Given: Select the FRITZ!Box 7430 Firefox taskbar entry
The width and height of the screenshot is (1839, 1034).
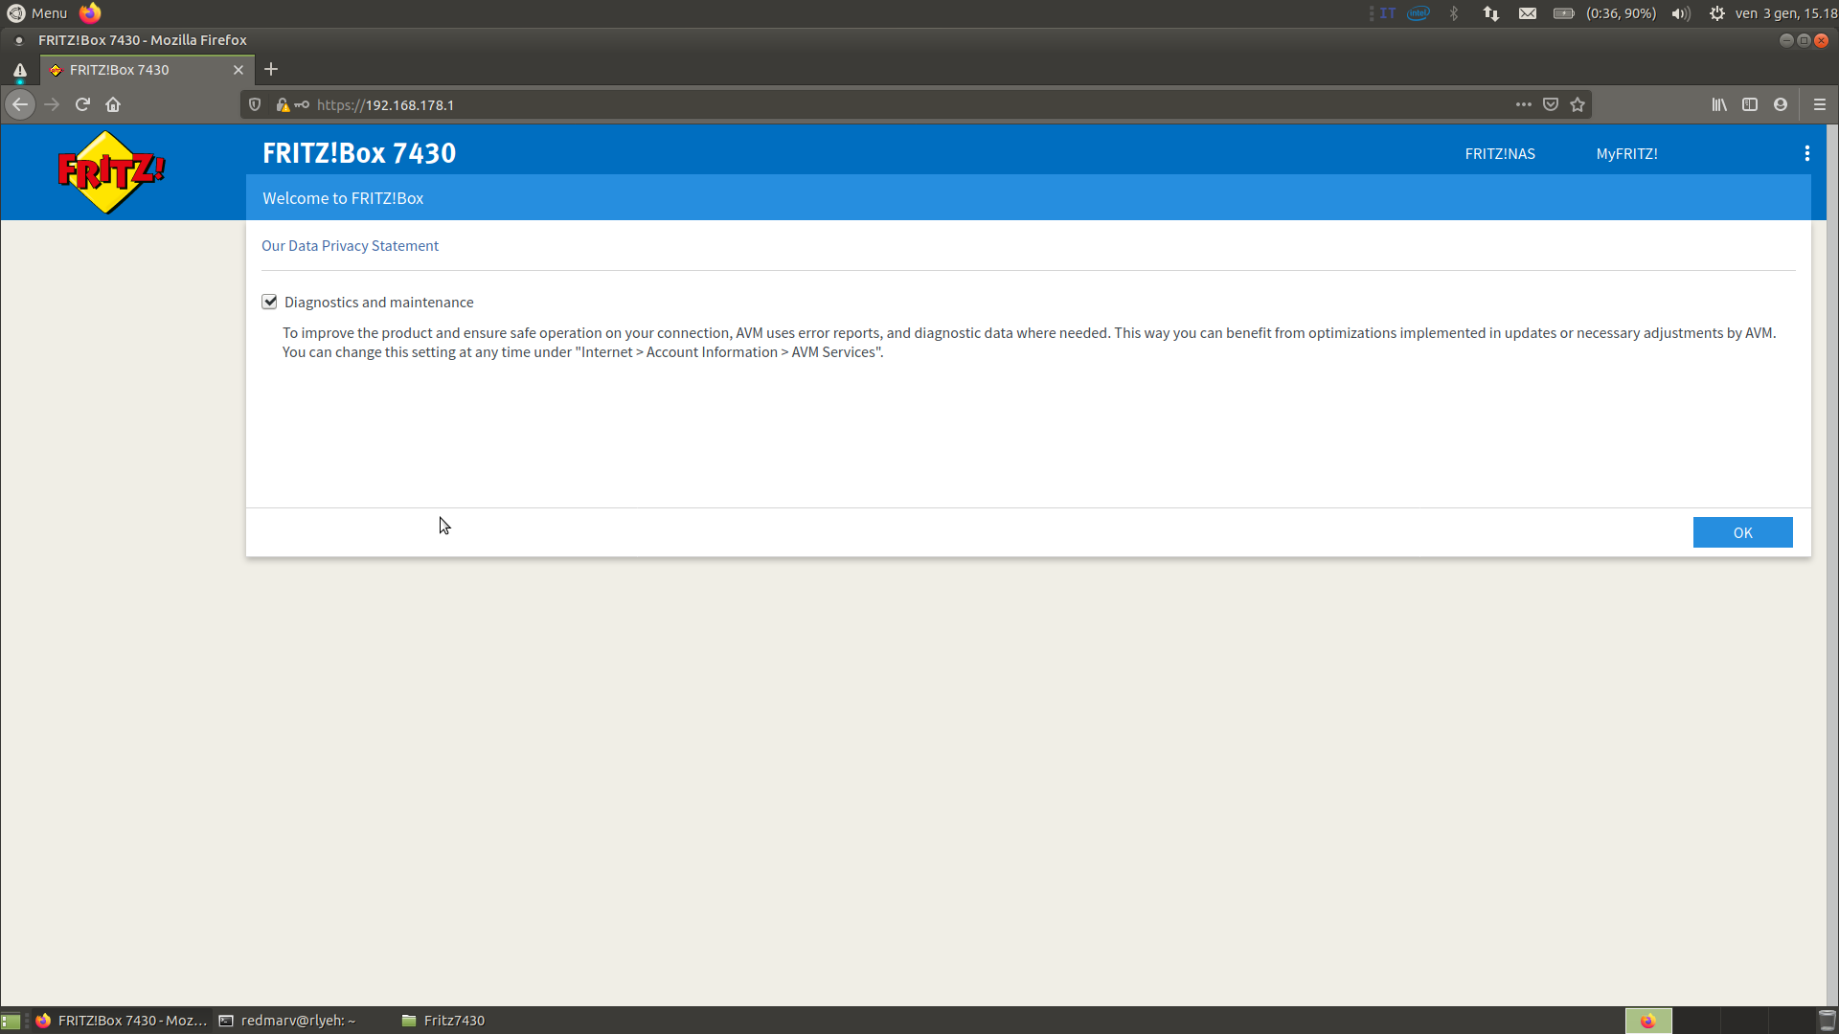Looking at the screenshot, I should [122, 1021].
